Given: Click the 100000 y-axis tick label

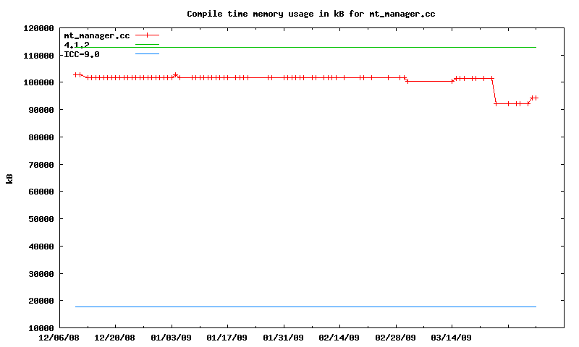Looking at the screenshot, I should pos(40,82).
